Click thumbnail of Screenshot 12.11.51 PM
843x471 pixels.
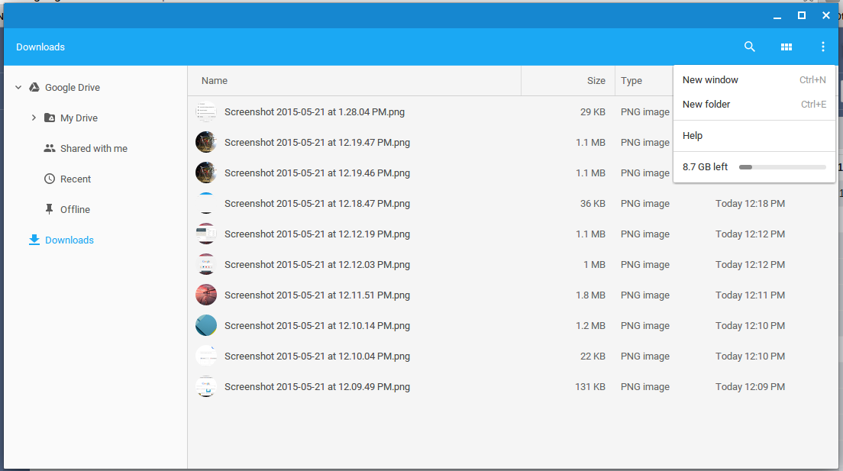click(x=206, y=295)
